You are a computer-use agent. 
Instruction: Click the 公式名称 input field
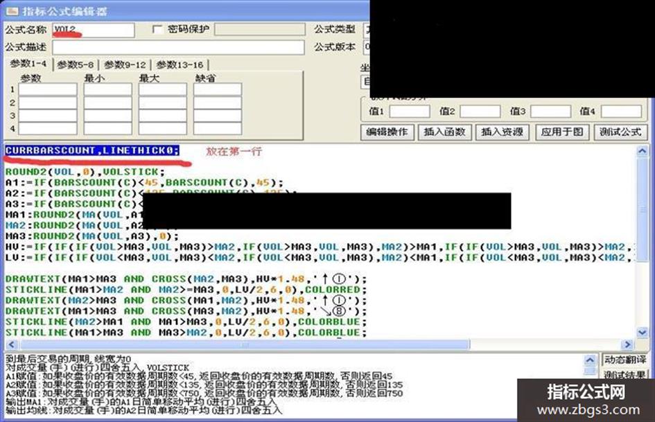pyautogui.click(x=94, y=30)
